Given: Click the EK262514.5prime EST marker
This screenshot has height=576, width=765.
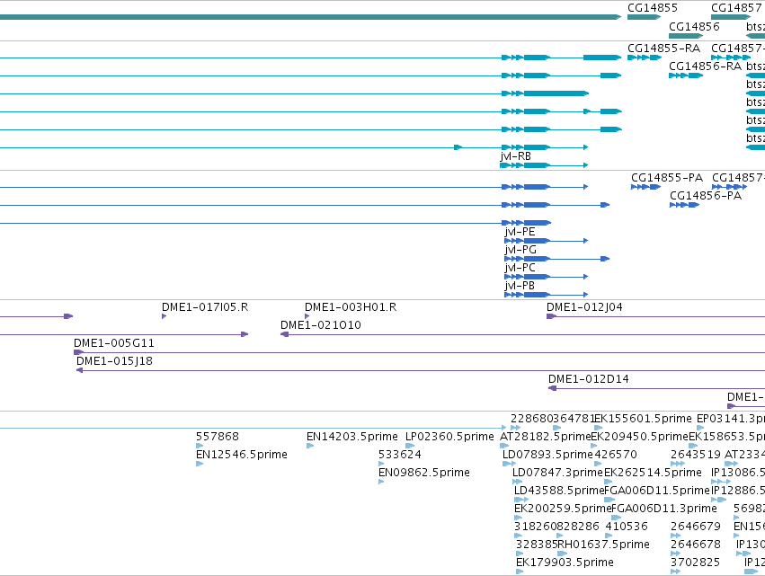Looking at the screenshot, I should tap(609, 482).
